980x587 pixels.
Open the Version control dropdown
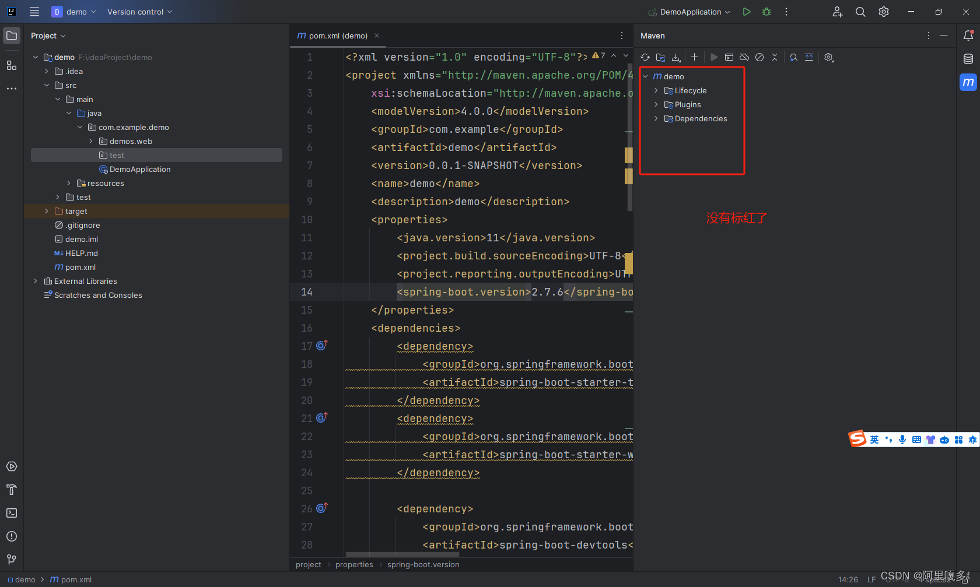[140, 12]
